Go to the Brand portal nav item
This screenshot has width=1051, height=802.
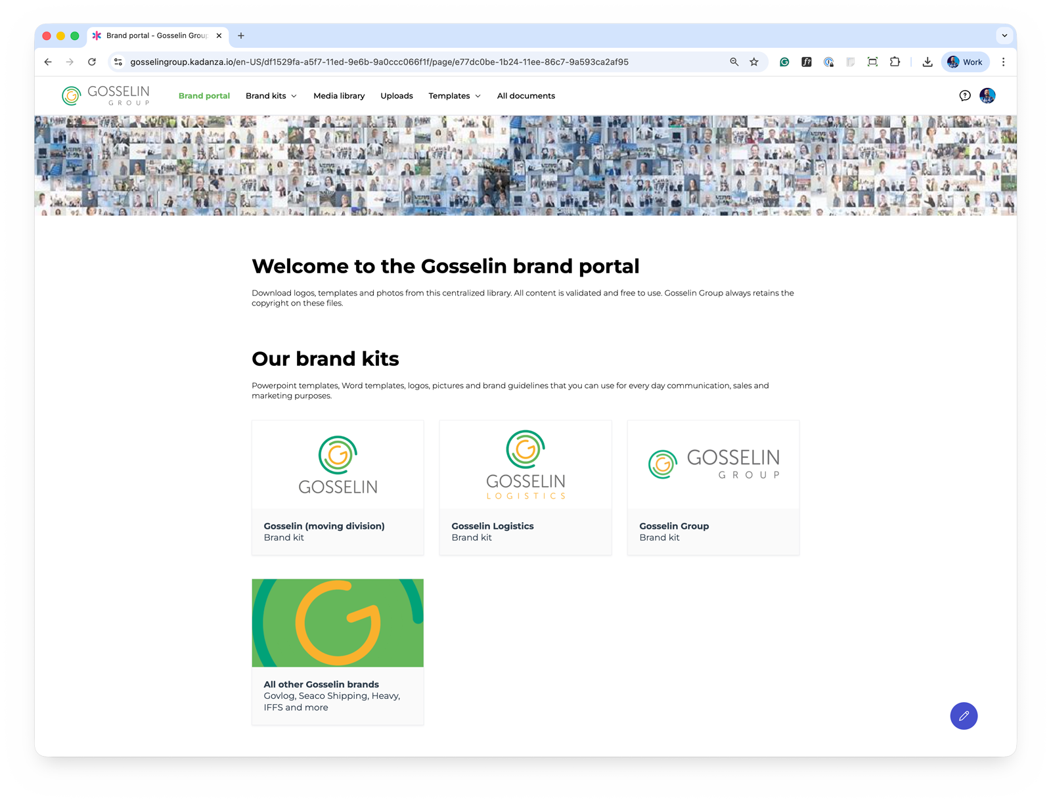(x=204, y=96)
